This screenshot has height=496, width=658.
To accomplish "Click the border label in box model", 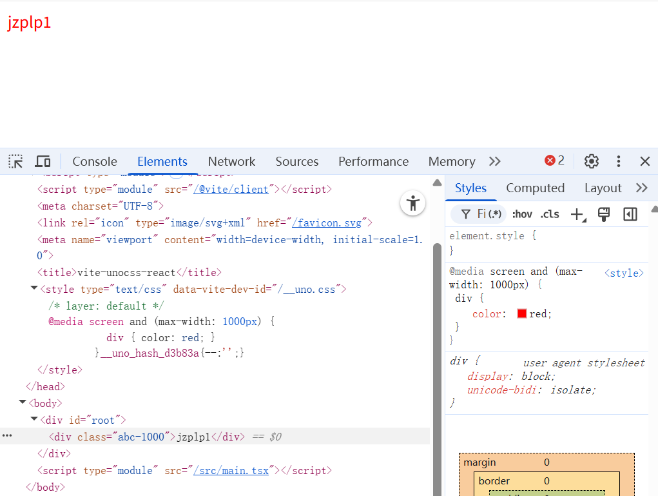I will click(494, 481).
